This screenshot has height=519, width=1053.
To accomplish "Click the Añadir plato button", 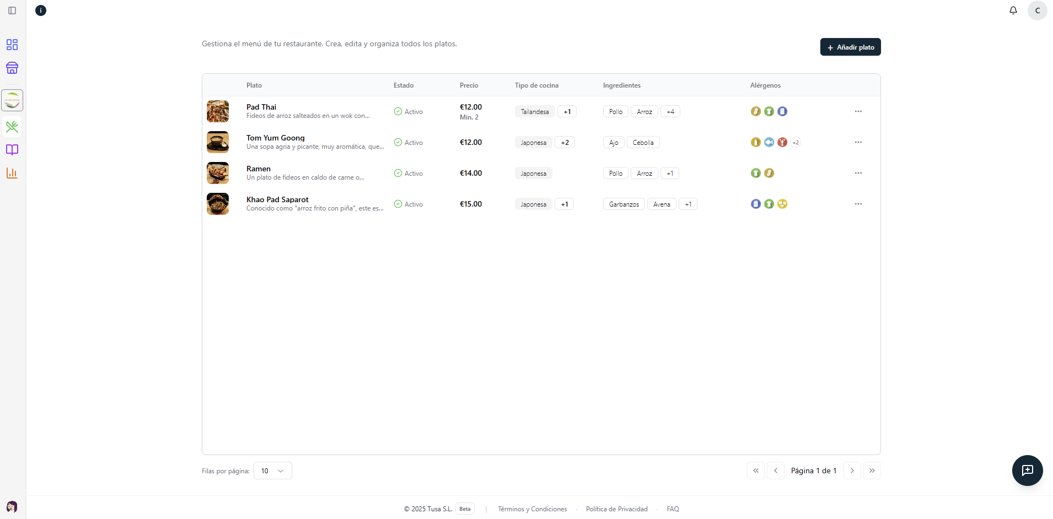I will (850, 47).
